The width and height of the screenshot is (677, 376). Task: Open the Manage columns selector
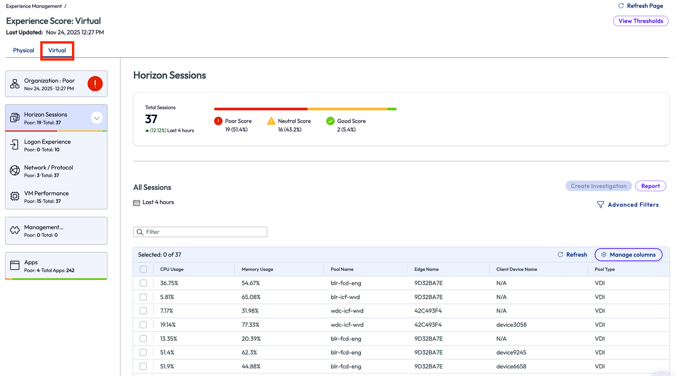tap(628, 254)
